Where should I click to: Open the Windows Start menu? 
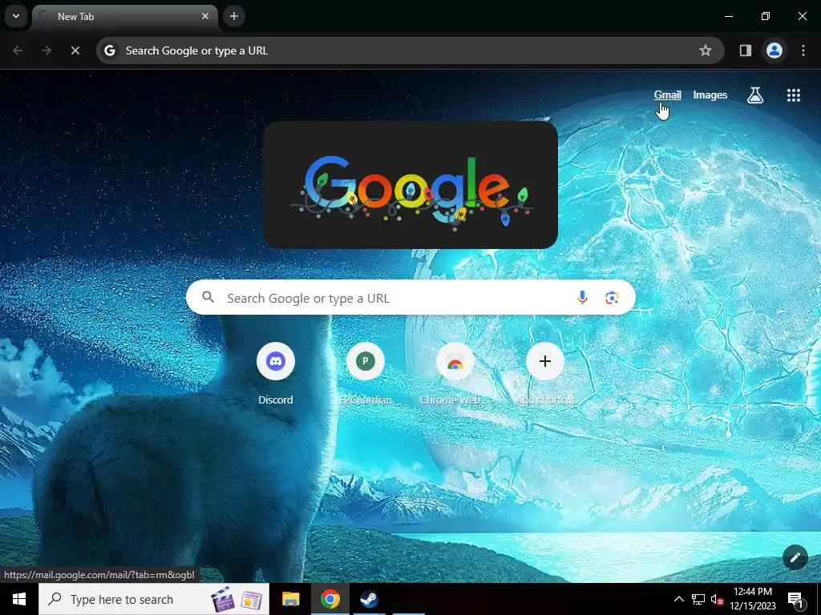click(19, 599)
